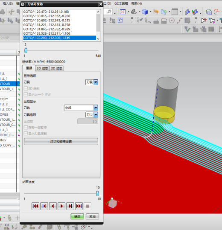The image size is (222, 230).
Task: Open the 刀具 display dropdown
Action: 92,82
